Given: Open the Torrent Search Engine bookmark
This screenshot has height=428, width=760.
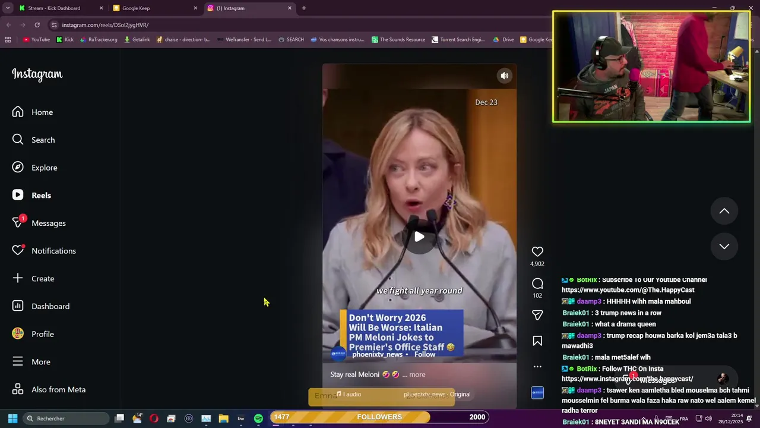Looking at the screenshot, I should [458, 40].
